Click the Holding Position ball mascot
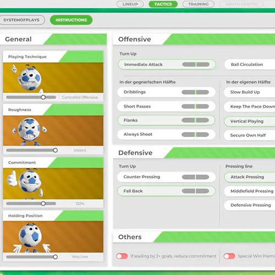Viewport: 275px width, 275px height. pos(31,237)
